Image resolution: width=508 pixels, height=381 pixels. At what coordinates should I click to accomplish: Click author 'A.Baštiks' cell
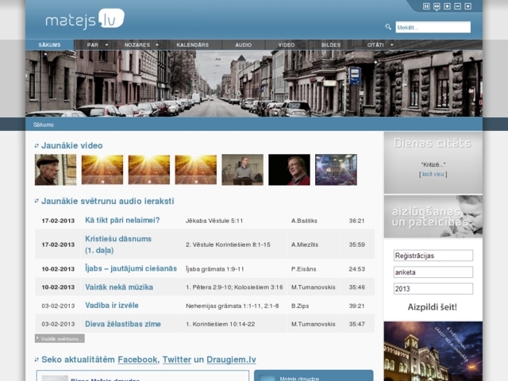coord(304,221)
